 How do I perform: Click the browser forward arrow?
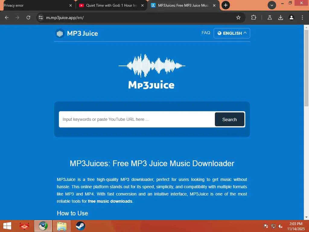17,18
